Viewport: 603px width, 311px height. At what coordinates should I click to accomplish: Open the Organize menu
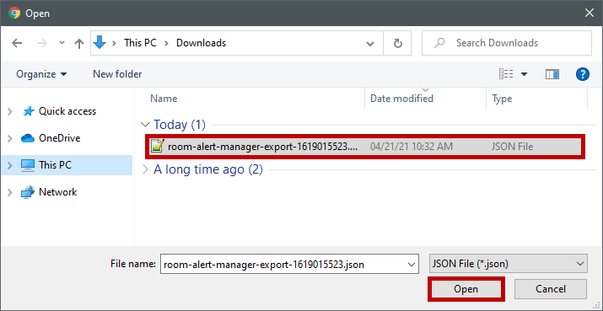point(41,74)
